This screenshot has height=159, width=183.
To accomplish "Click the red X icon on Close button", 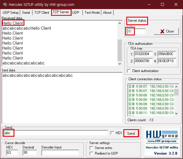I will click(x=162, y=31).
